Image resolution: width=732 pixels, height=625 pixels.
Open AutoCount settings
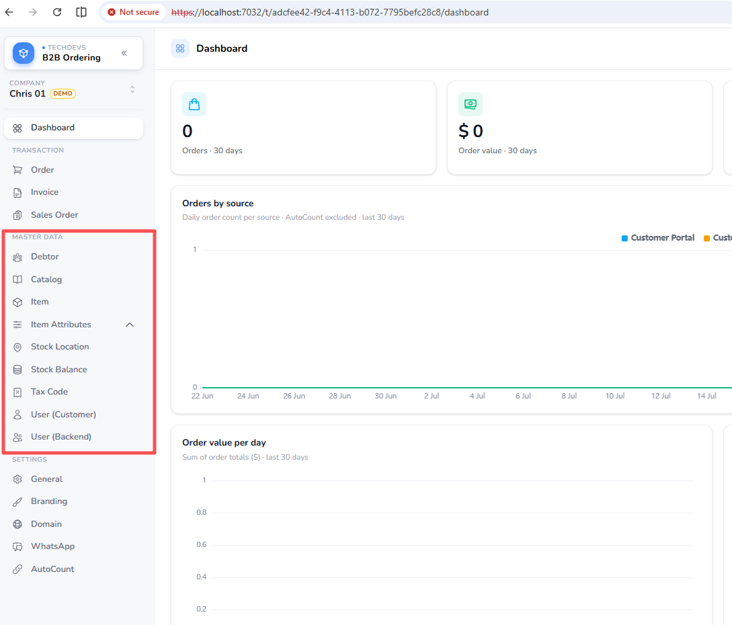tap(74, 569)
